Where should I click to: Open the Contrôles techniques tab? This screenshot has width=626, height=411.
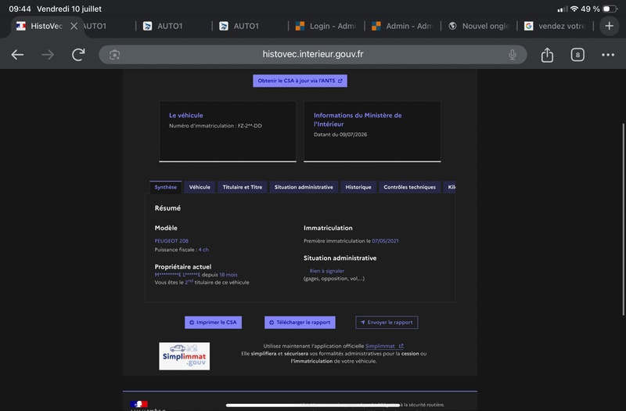[x=409, y=187]
